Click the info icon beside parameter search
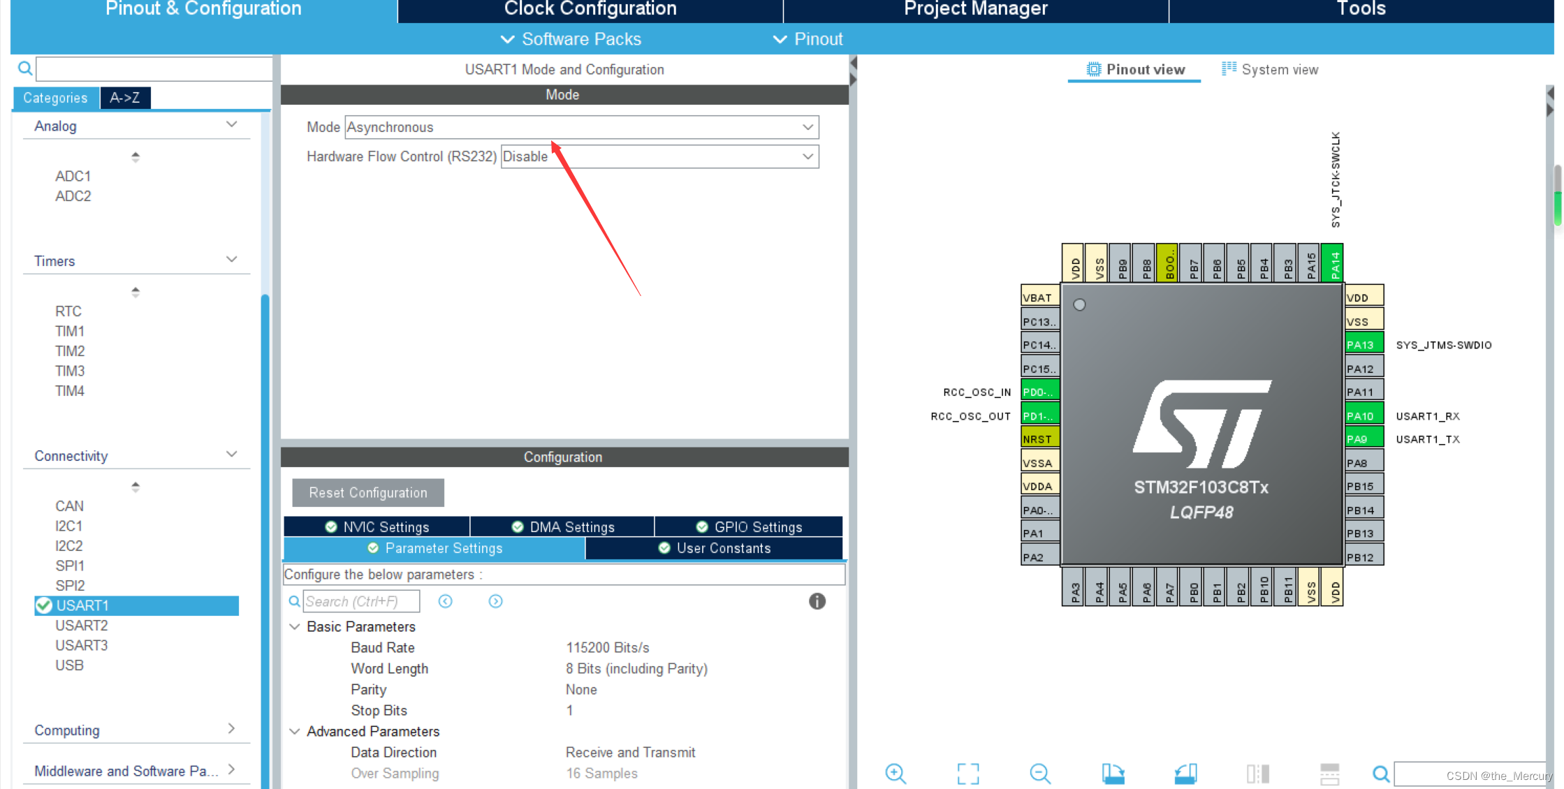The width and height of the screenshot is (1564, 789). point(817,601)
